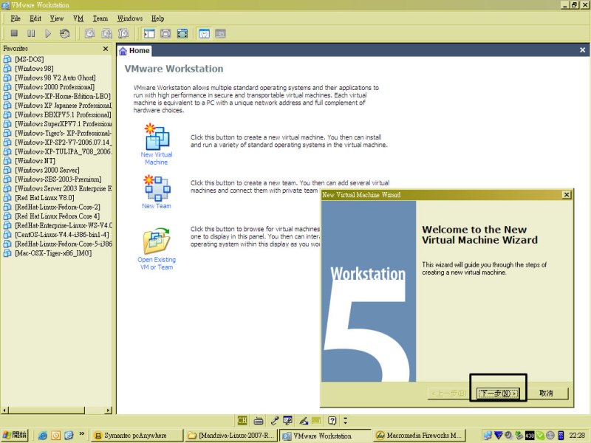591x443 pixels.
Task: Expand the quick launch chevron on the taskbar
Action: click(82, 434)
